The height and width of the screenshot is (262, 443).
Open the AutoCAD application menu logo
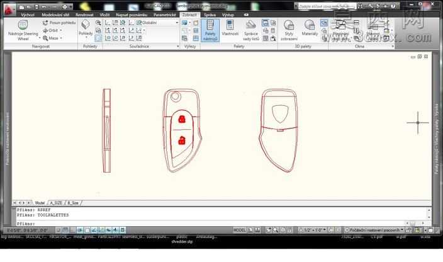(9, 9)
